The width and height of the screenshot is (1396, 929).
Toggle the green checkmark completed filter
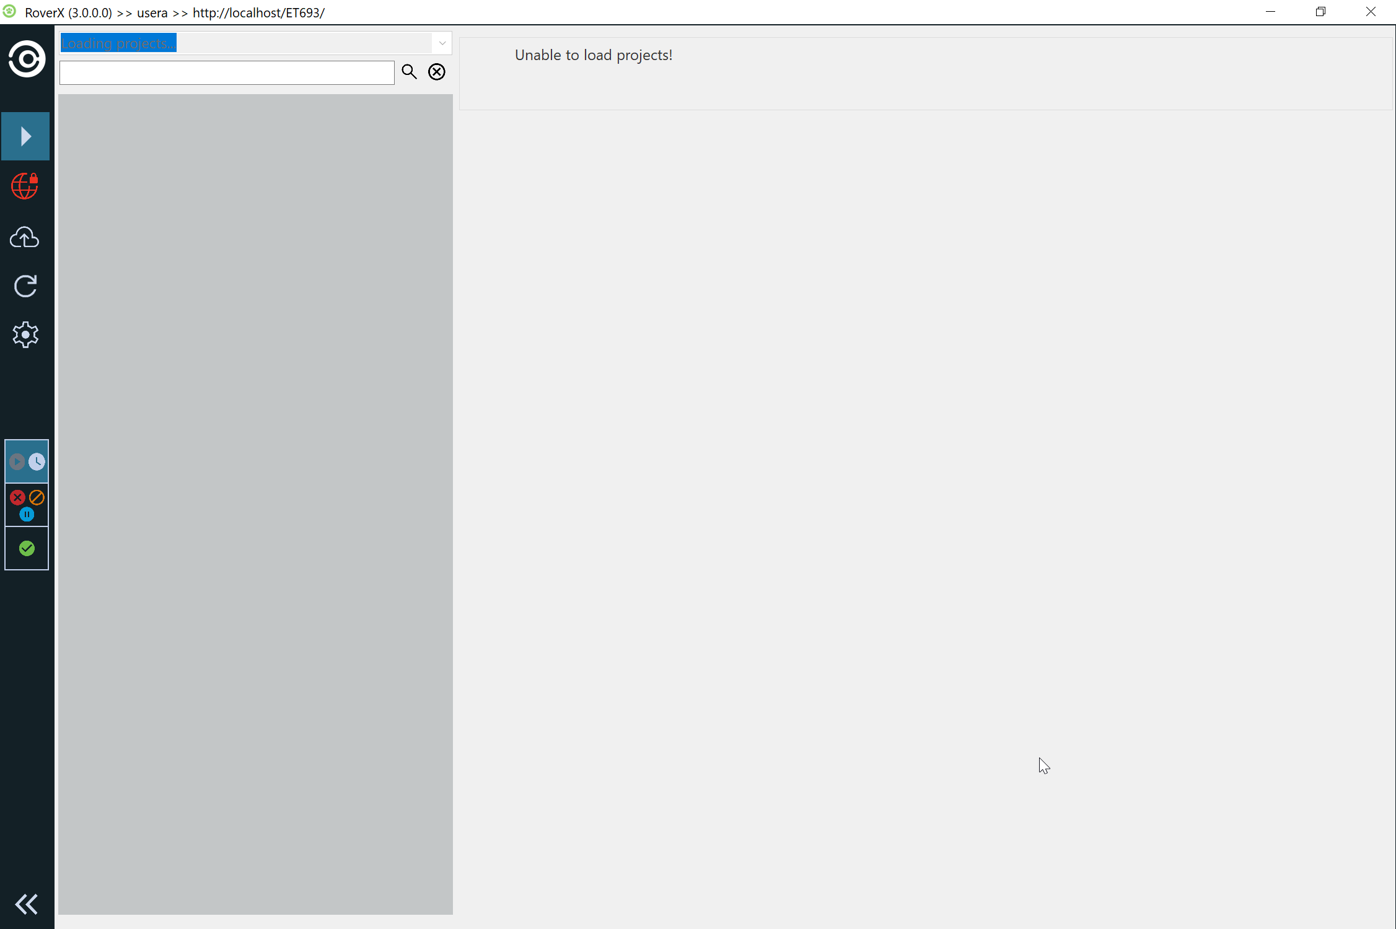click(x=27, y=548)
